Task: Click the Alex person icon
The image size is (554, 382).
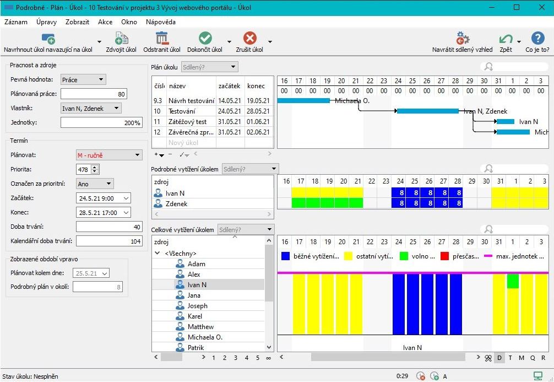Action: (180, 274)
